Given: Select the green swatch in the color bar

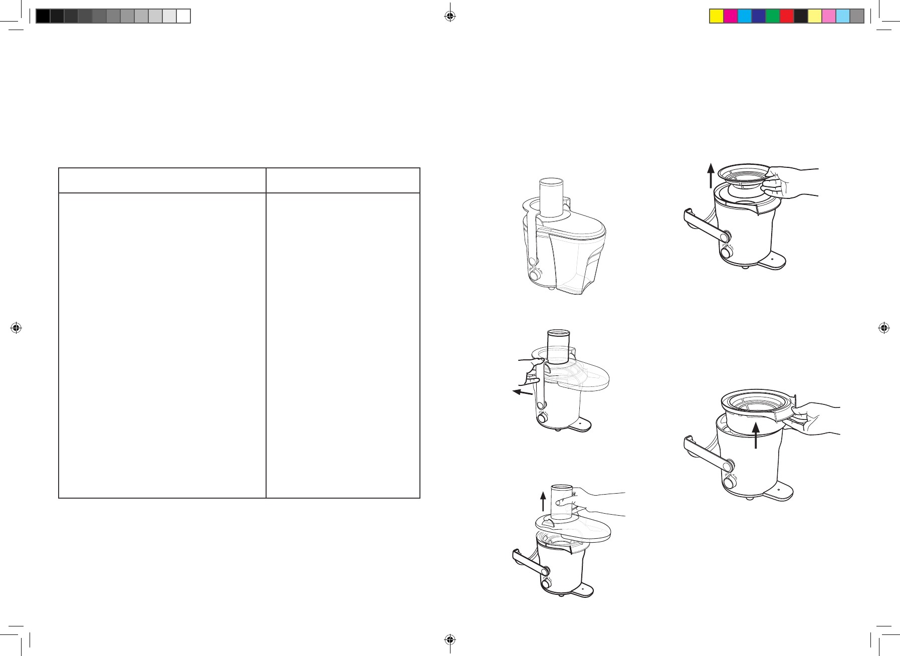Looking at the screenshot, I should pyautogui.click(x=773, y=17).
